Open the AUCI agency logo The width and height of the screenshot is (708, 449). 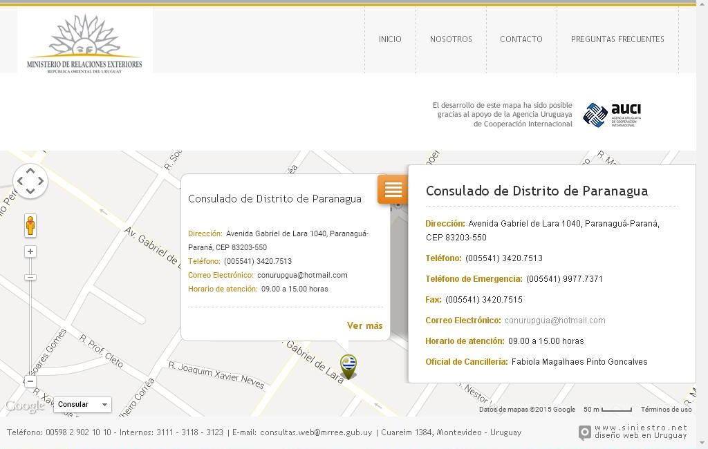(x=612, y=115)
